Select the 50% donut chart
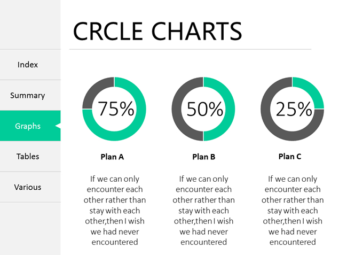The image size is (339, 255). tap(203, 109)
